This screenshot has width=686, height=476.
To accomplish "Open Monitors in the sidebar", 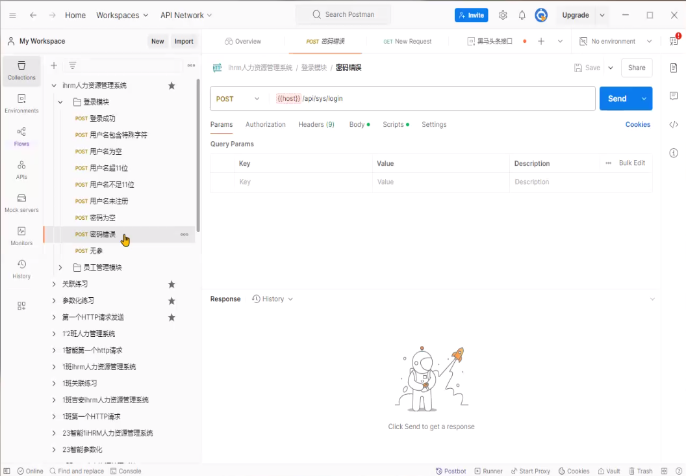I will tap(21, 236).
